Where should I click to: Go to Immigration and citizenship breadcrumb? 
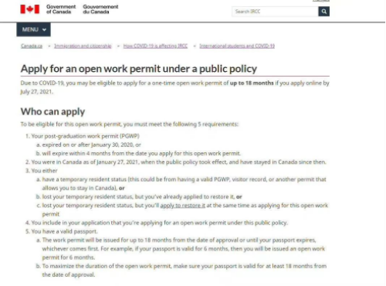click(83, 46)
